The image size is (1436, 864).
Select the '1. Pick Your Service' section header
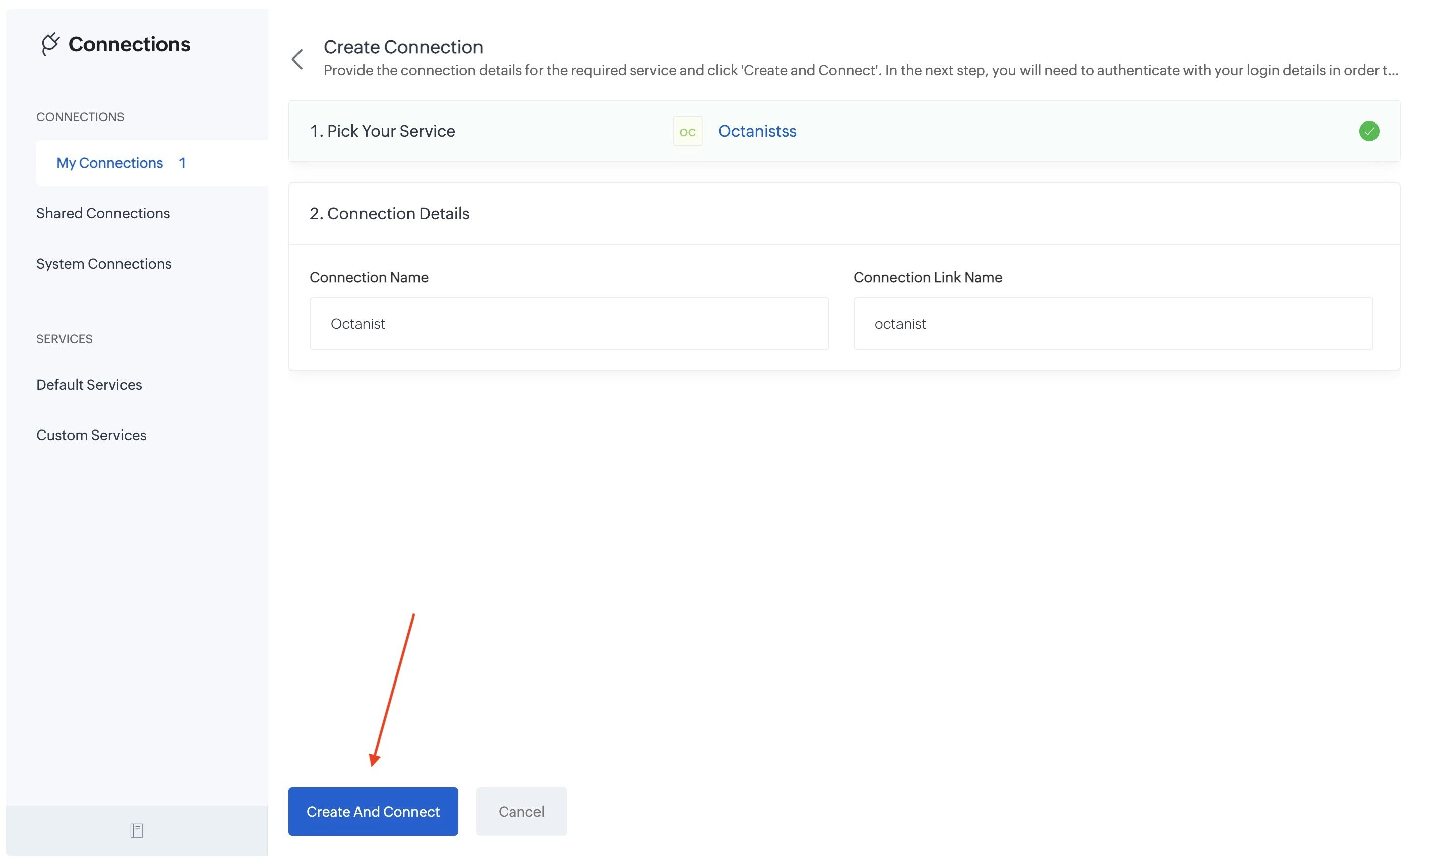(382, 131)
